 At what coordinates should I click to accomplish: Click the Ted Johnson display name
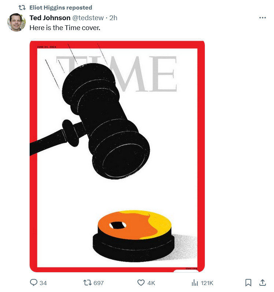click(50, 18)
